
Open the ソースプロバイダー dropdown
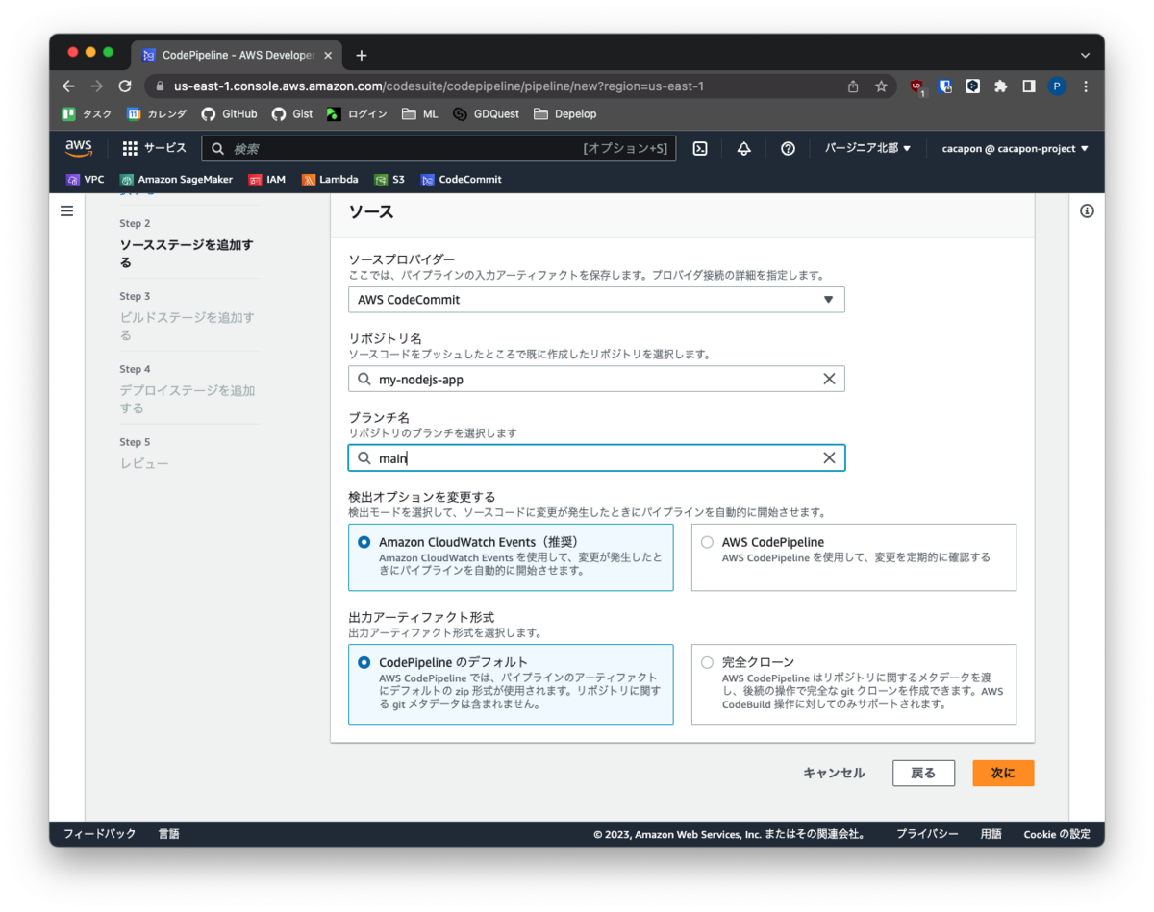pos(596,299)
